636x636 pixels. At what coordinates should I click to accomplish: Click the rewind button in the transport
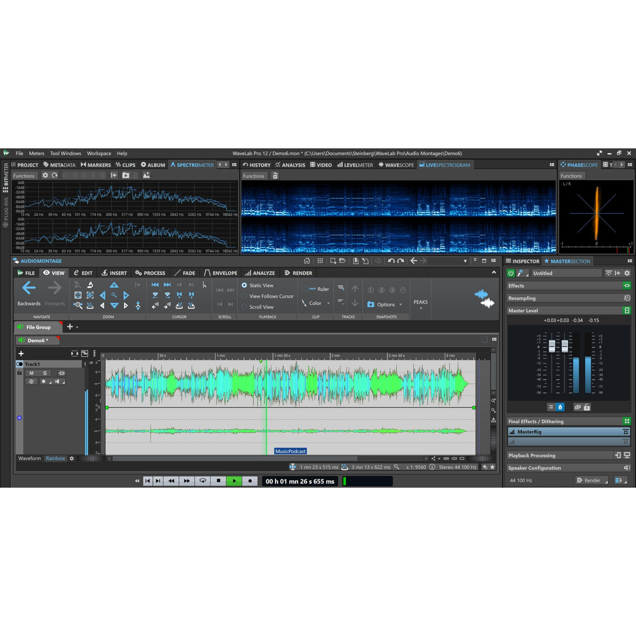point(171,481)
